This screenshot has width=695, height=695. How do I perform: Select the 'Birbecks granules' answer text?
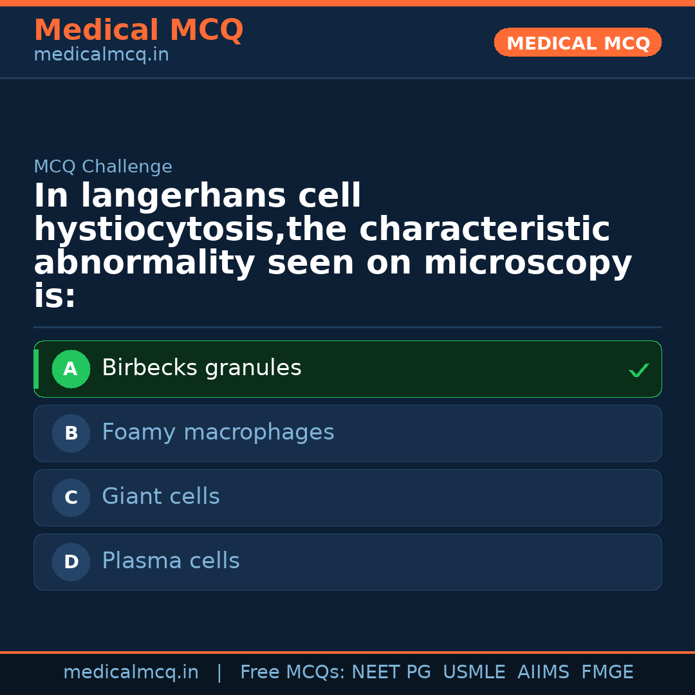201,368
